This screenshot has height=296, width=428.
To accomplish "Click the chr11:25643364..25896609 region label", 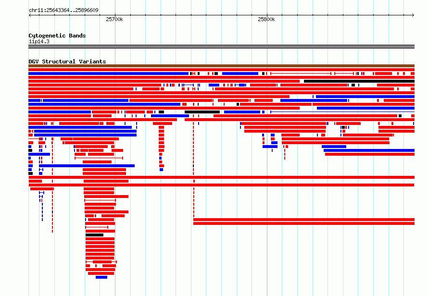I will (63, 10).
